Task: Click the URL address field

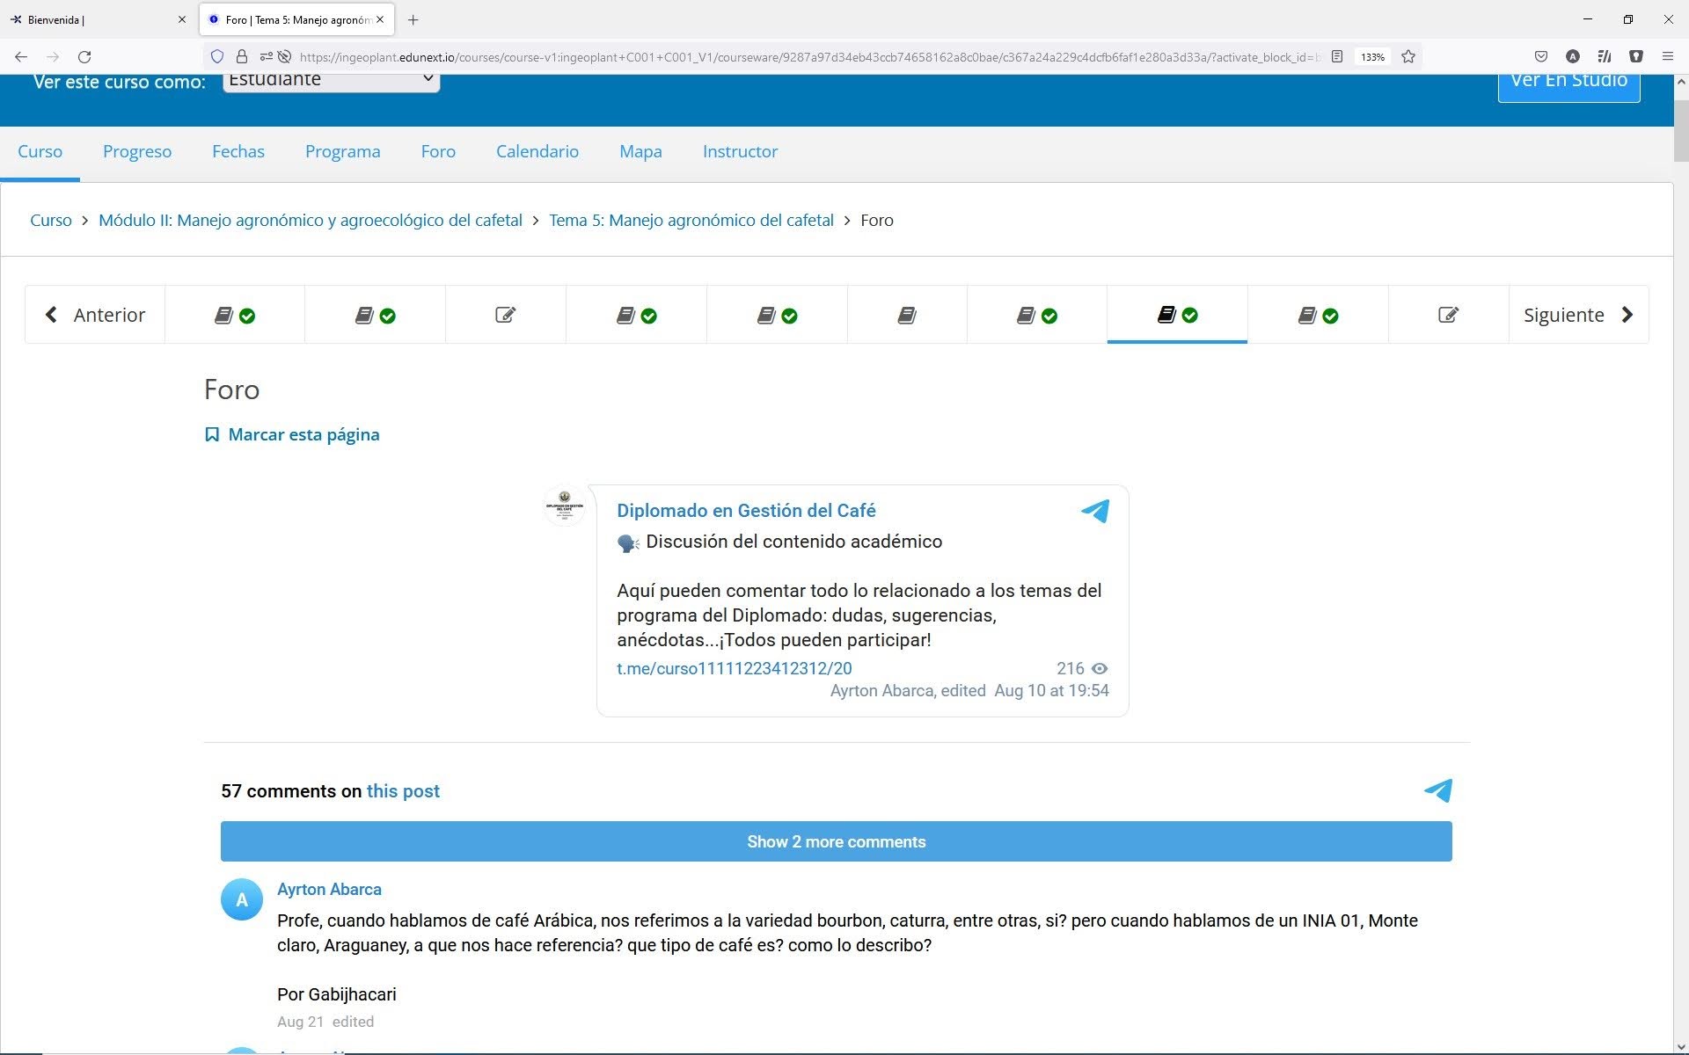Action: point(792,56)
